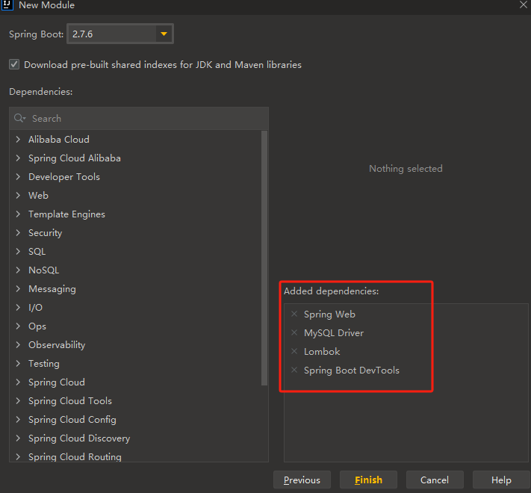
Task: Click the Previous button
Action: pos(302,480)
